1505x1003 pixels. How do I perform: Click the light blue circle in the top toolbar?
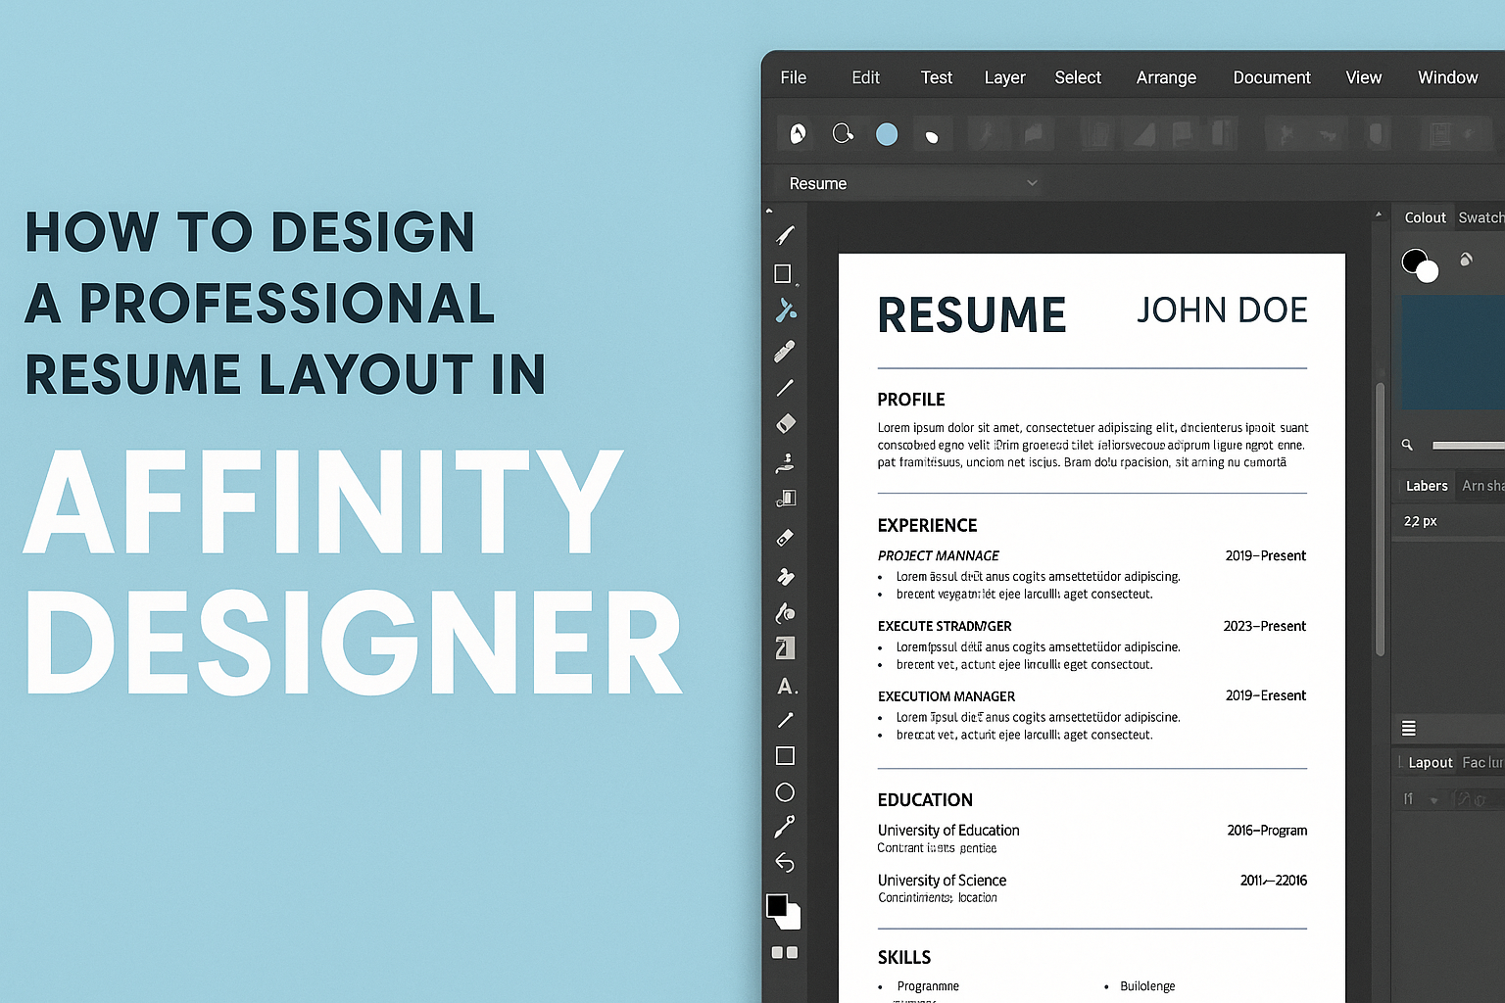(887, 134)
